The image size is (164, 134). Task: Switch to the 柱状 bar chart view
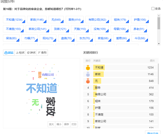point(20,53)
